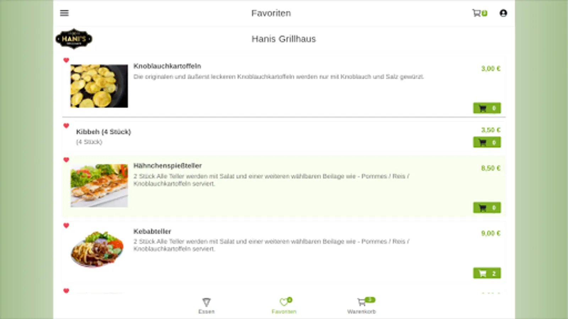Image resolution: width=568 pixels, height=319 pixels.
Task: Open the Hähnchenspießteller dish image
Action: click(99, 185)
